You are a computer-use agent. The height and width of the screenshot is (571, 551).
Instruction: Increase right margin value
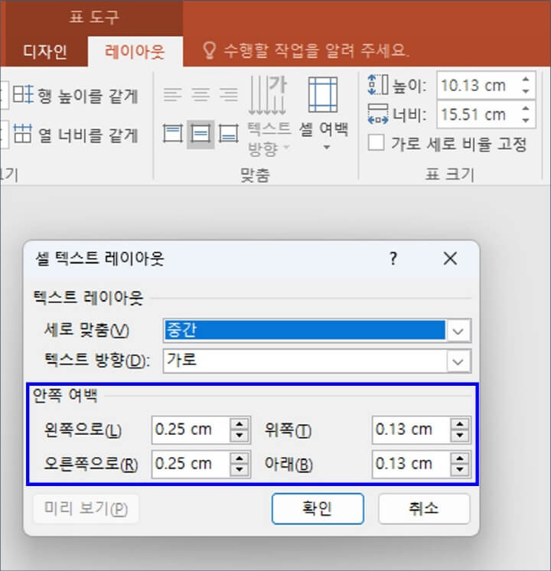tap(240, 458)
